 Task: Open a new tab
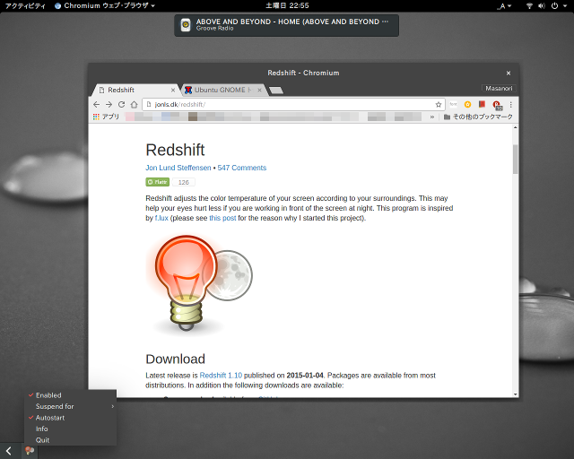[276, 90]
